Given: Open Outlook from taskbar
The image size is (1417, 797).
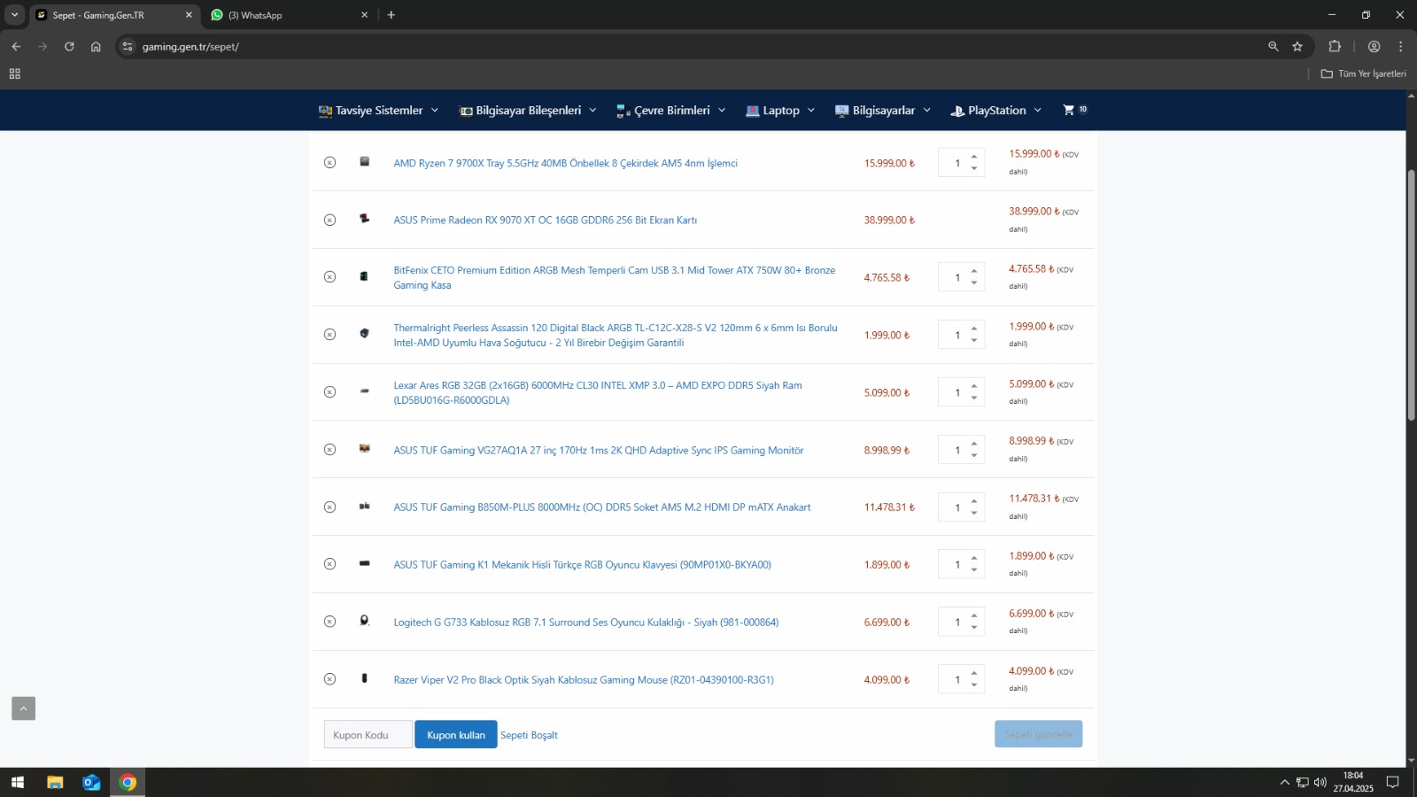Looking at the screenshot, I should (x=91, y=782).
